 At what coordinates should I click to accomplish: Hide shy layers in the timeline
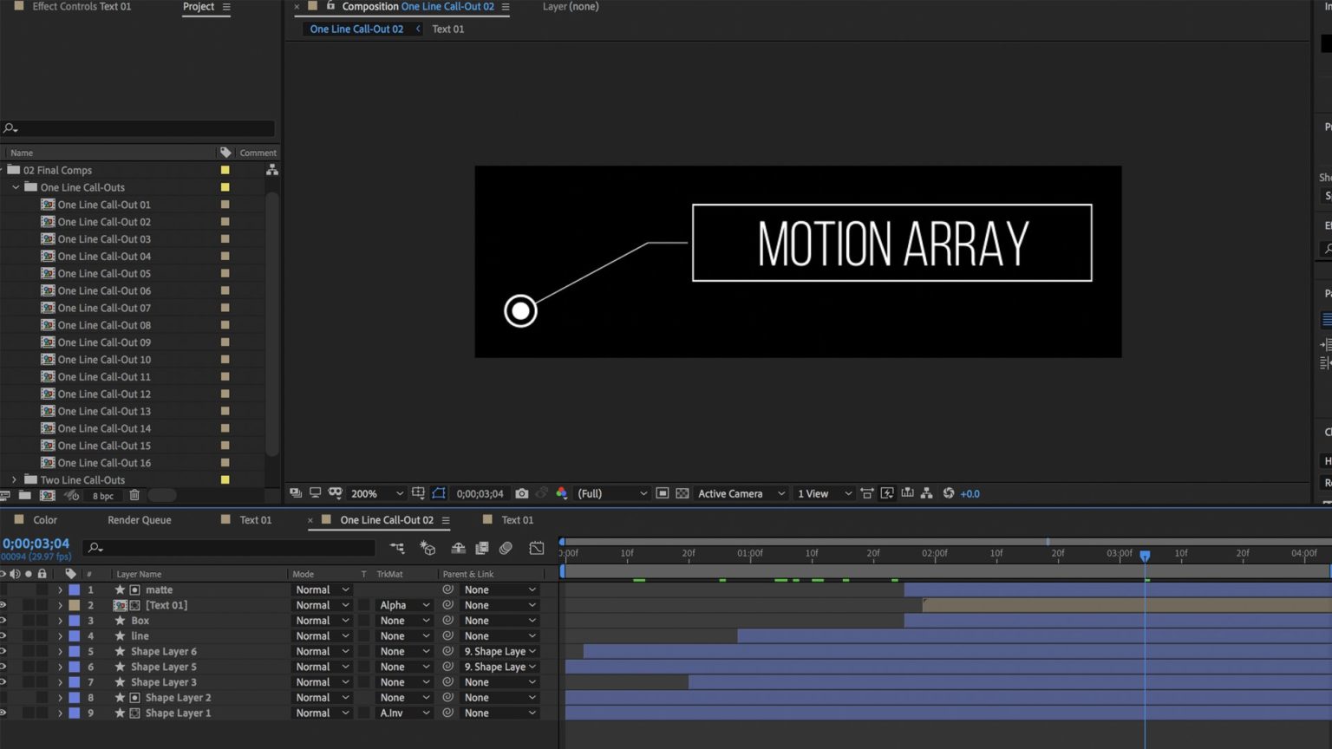[x=458, y=548]
